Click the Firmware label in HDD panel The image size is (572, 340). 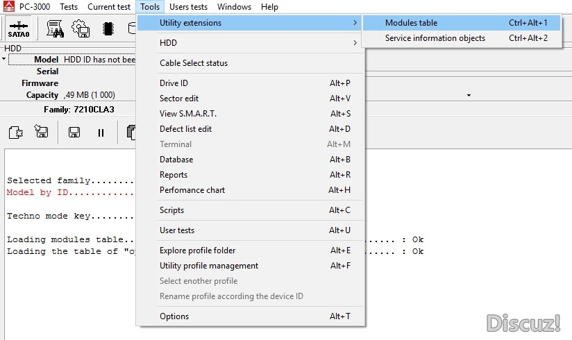coord(40,83)
